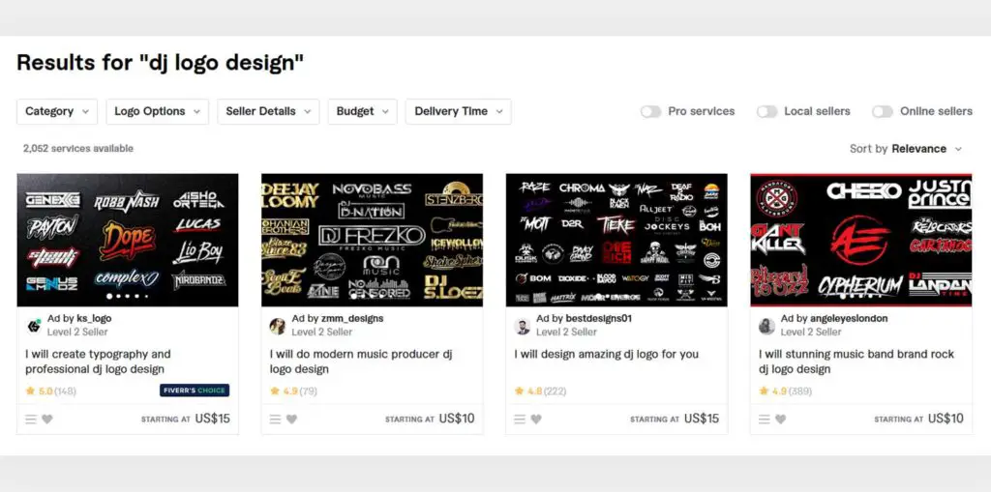Enable the Pro services toggle
991x492 pixels.
pos(650,112)
